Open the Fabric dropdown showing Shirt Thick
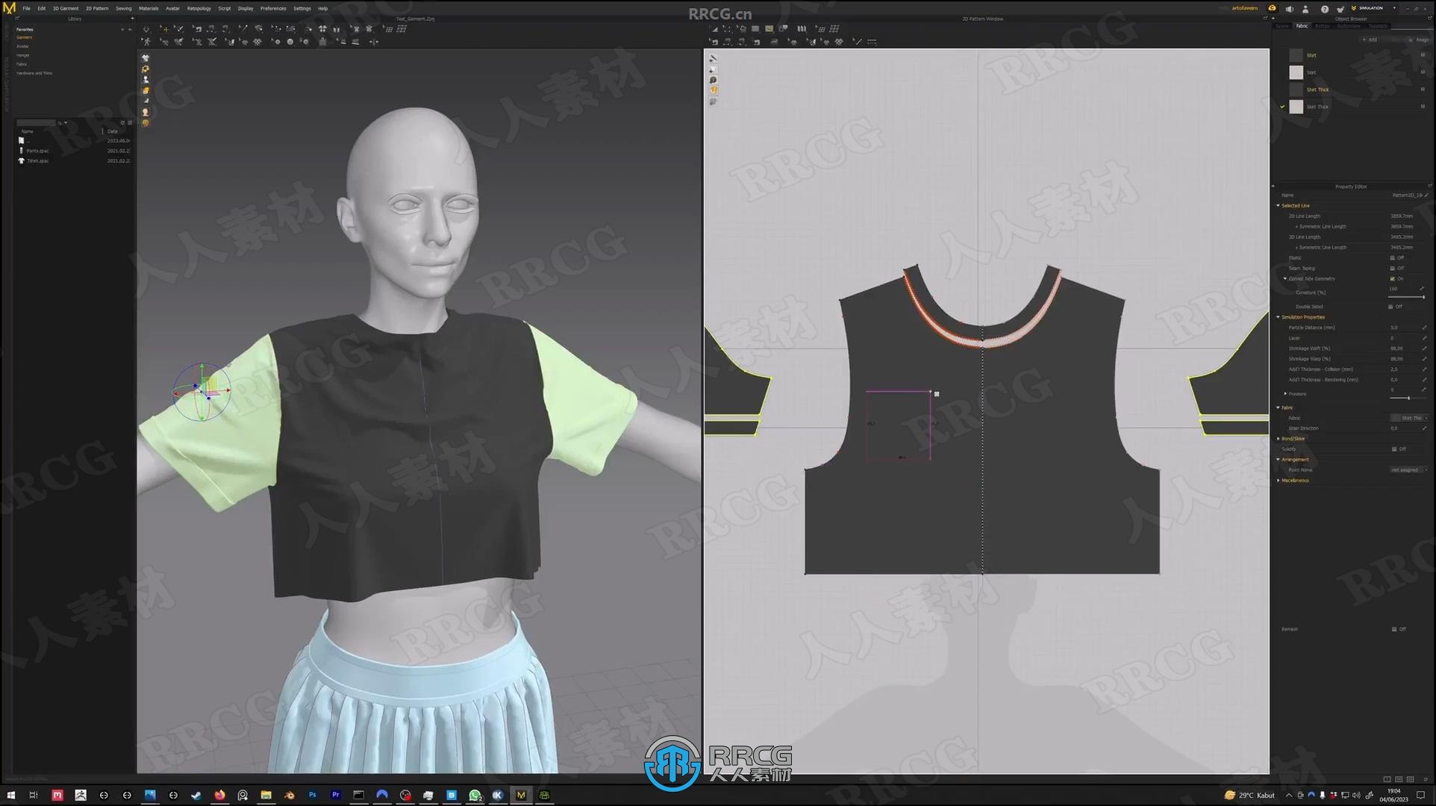1436x806 pixels. (x=1410, y=418)
